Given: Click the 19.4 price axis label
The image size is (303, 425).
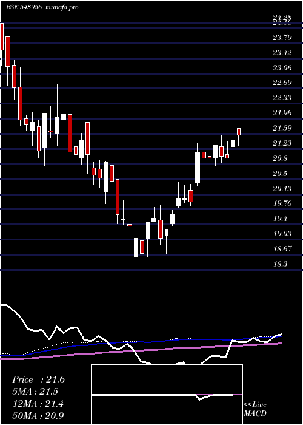Looking at the screenshot, I should tap(280, 219).
